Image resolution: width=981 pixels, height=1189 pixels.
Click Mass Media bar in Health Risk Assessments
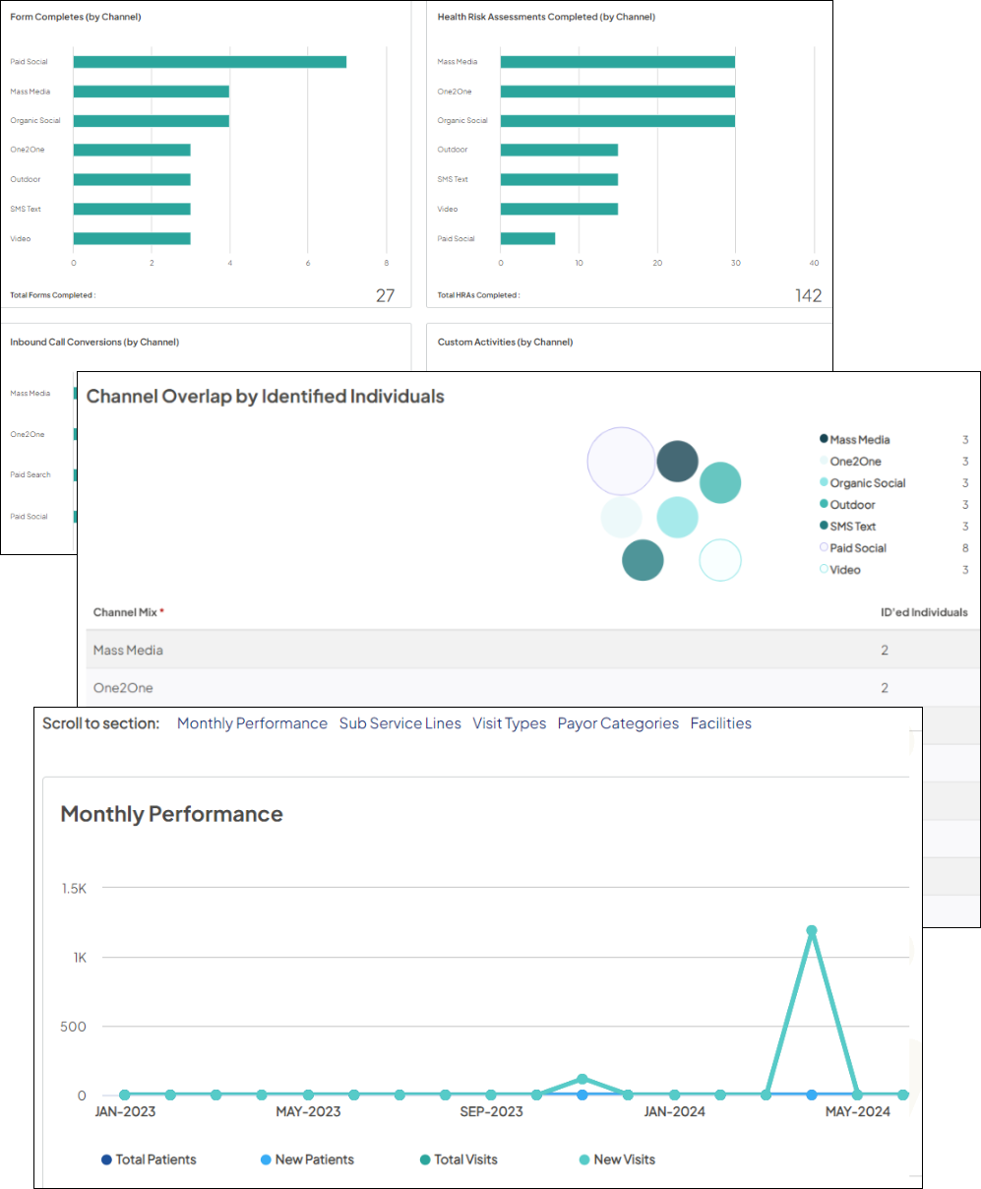617,62
